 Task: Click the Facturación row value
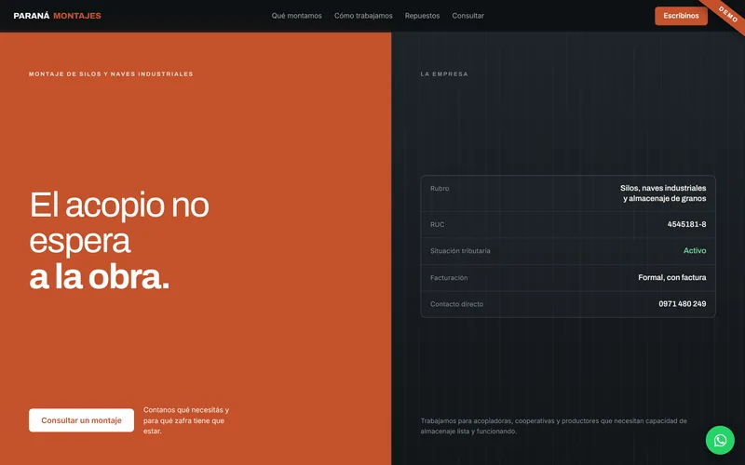click(671, 277)
